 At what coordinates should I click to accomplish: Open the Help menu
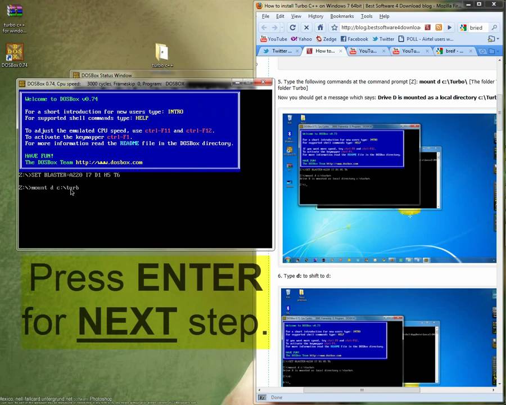384,16
